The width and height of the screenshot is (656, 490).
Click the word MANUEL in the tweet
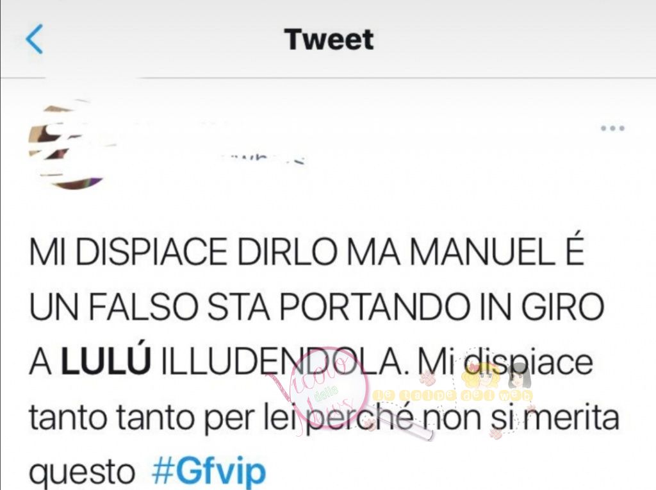click(x=483, y=252)
